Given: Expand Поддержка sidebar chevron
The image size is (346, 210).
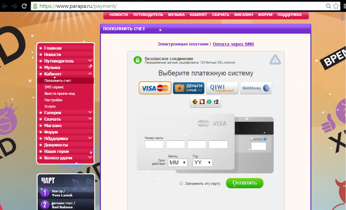Looking at the screenshot, I should 90,138.
